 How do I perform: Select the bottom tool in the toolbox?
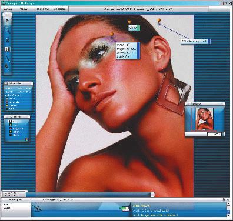(x=7, y=66)
